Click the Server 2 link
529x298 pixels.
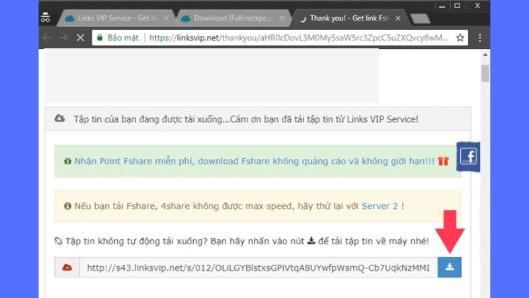pos(380,206)
